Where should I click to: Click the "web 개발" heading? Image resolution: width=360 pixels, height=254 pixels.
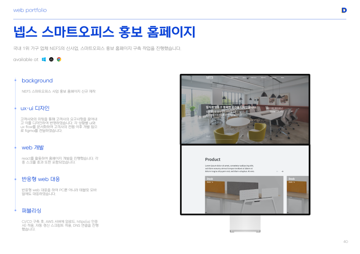[x=32, y=147]
